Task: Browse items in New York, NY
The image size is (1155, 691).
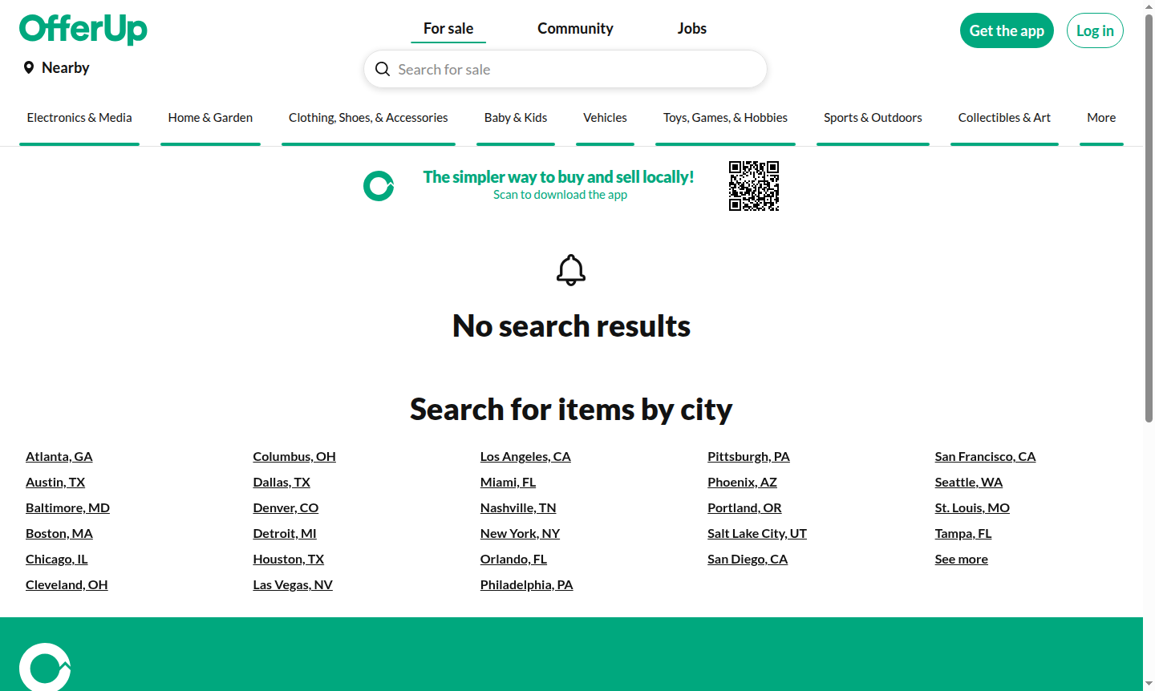Action: [x=520, y=532]
